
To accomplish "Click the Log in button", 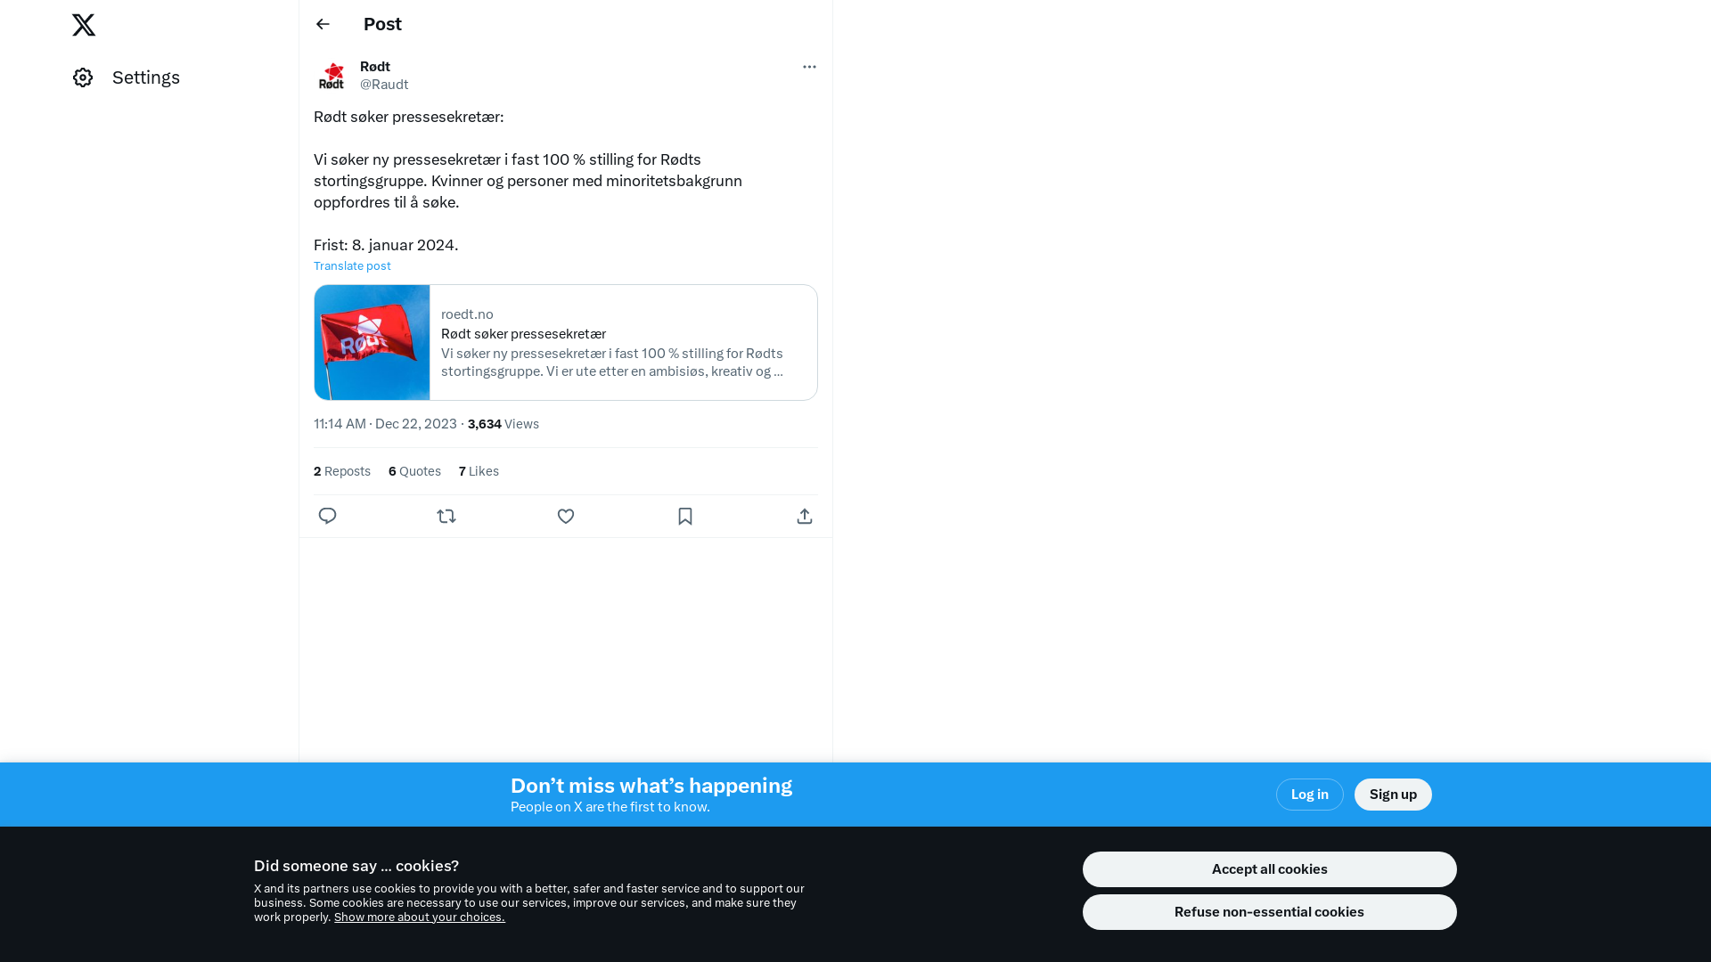I will 1309,795.
